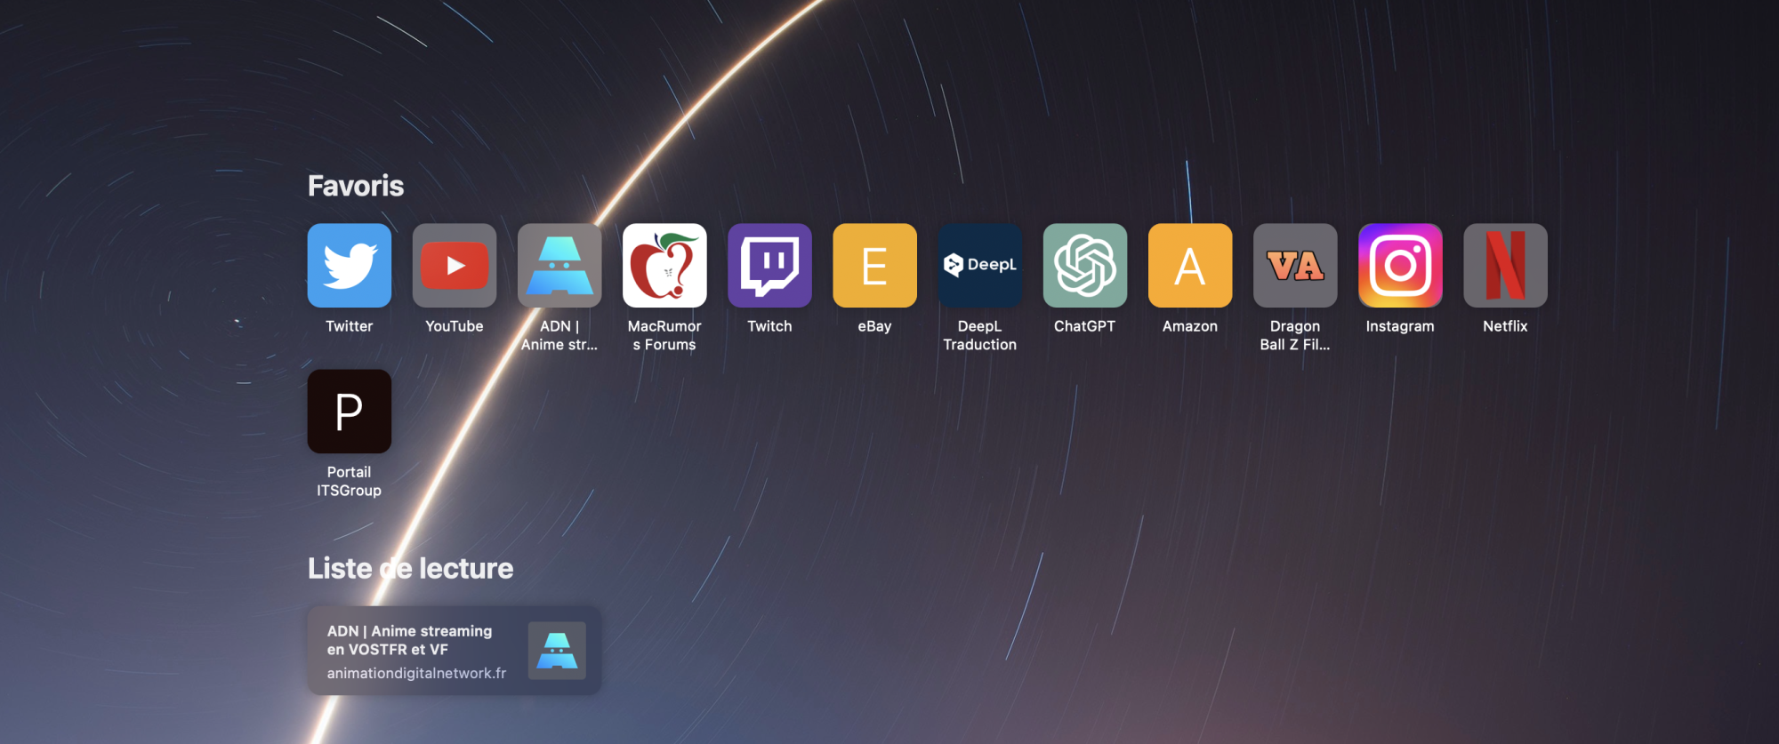Screen dimensions: 1779x744
Task: Open the MacRumors Forums apple icon
Action: pos(664,265)
